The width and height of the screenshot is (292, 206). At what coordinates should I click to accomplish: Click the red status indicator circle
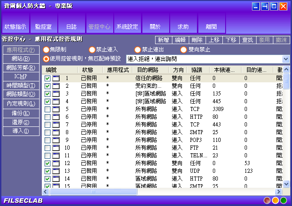pyautogui.click(x=267, y=201)
